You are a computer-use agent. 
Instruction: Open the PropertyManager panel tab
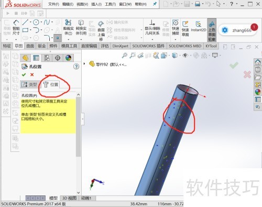click(x=36, y=58)
